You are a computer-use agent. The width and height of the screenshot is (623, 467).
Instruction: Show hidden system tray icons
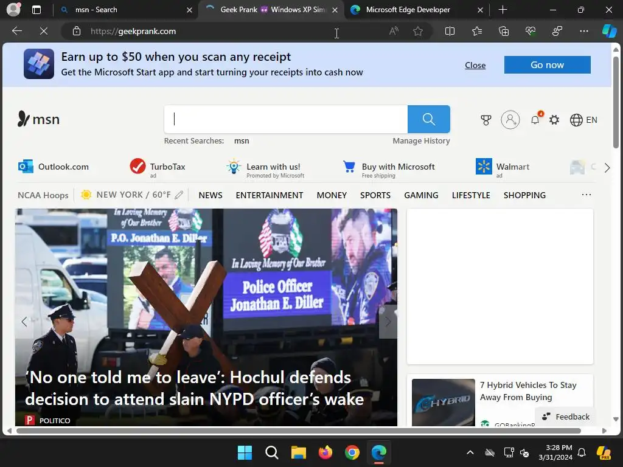(470, 452)
